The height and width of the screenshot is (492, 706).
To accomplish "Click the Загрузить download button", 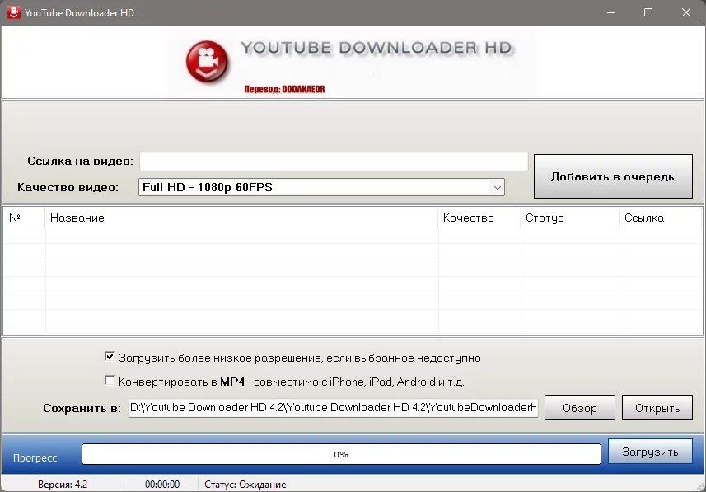I will tap(650, 452).
